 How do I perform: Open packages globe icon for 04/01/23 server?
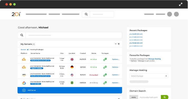point(105,60)
